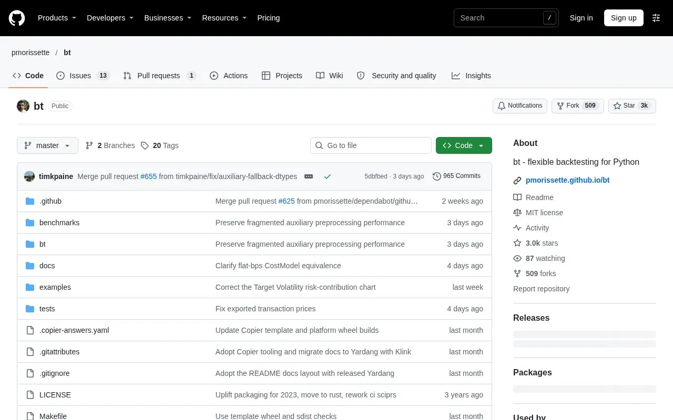
Task: Open the Developers menu
Action: (x=110, y=18)
